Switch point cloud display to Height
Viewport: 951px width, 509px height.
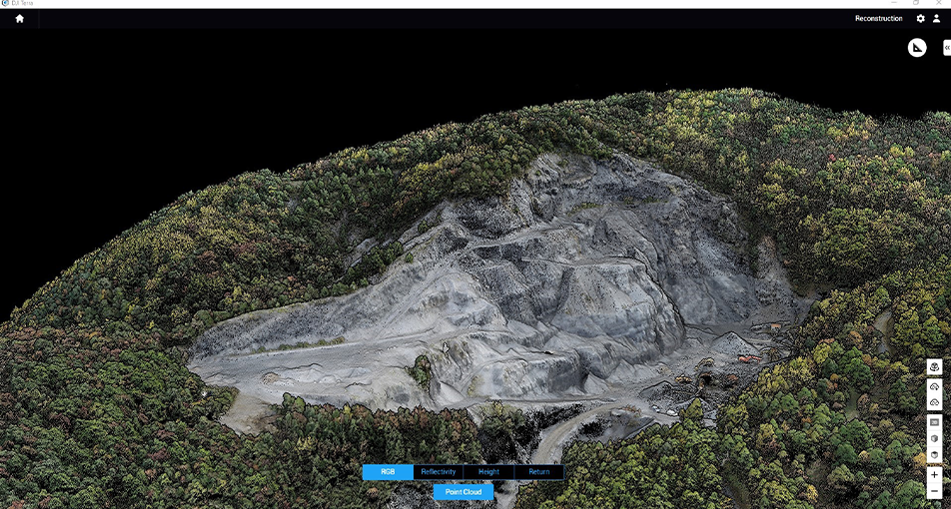488,472
